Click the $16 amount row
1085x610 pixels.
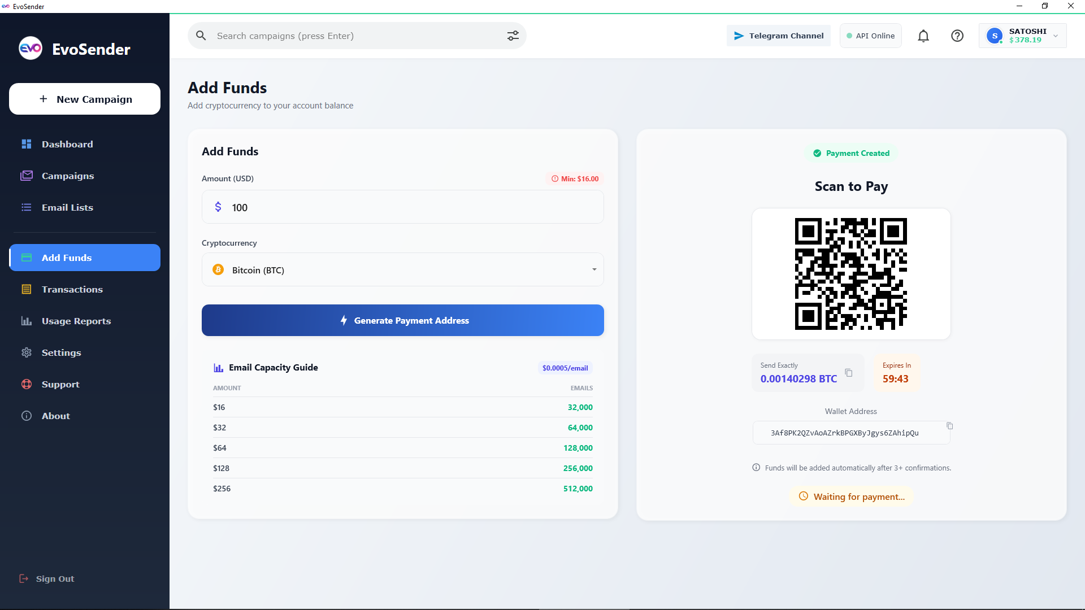[403, 407]
